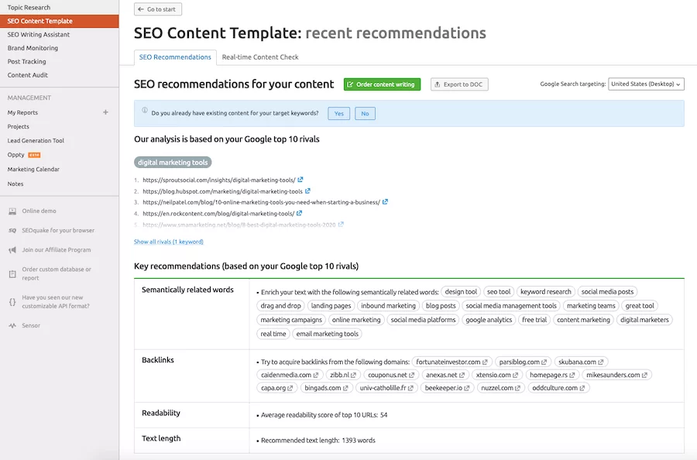The width and height of the screenshot is (697, 460).
Task: Click the keyword research related word tag
Action: point(545,291)
